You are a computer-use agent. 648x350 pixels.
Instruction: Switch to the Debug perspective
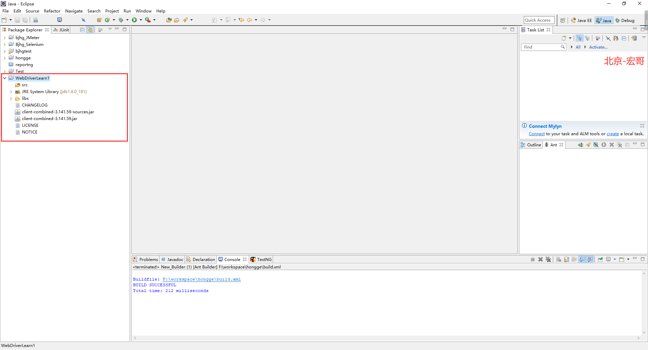pyautogui.click(x=625, y=20)
